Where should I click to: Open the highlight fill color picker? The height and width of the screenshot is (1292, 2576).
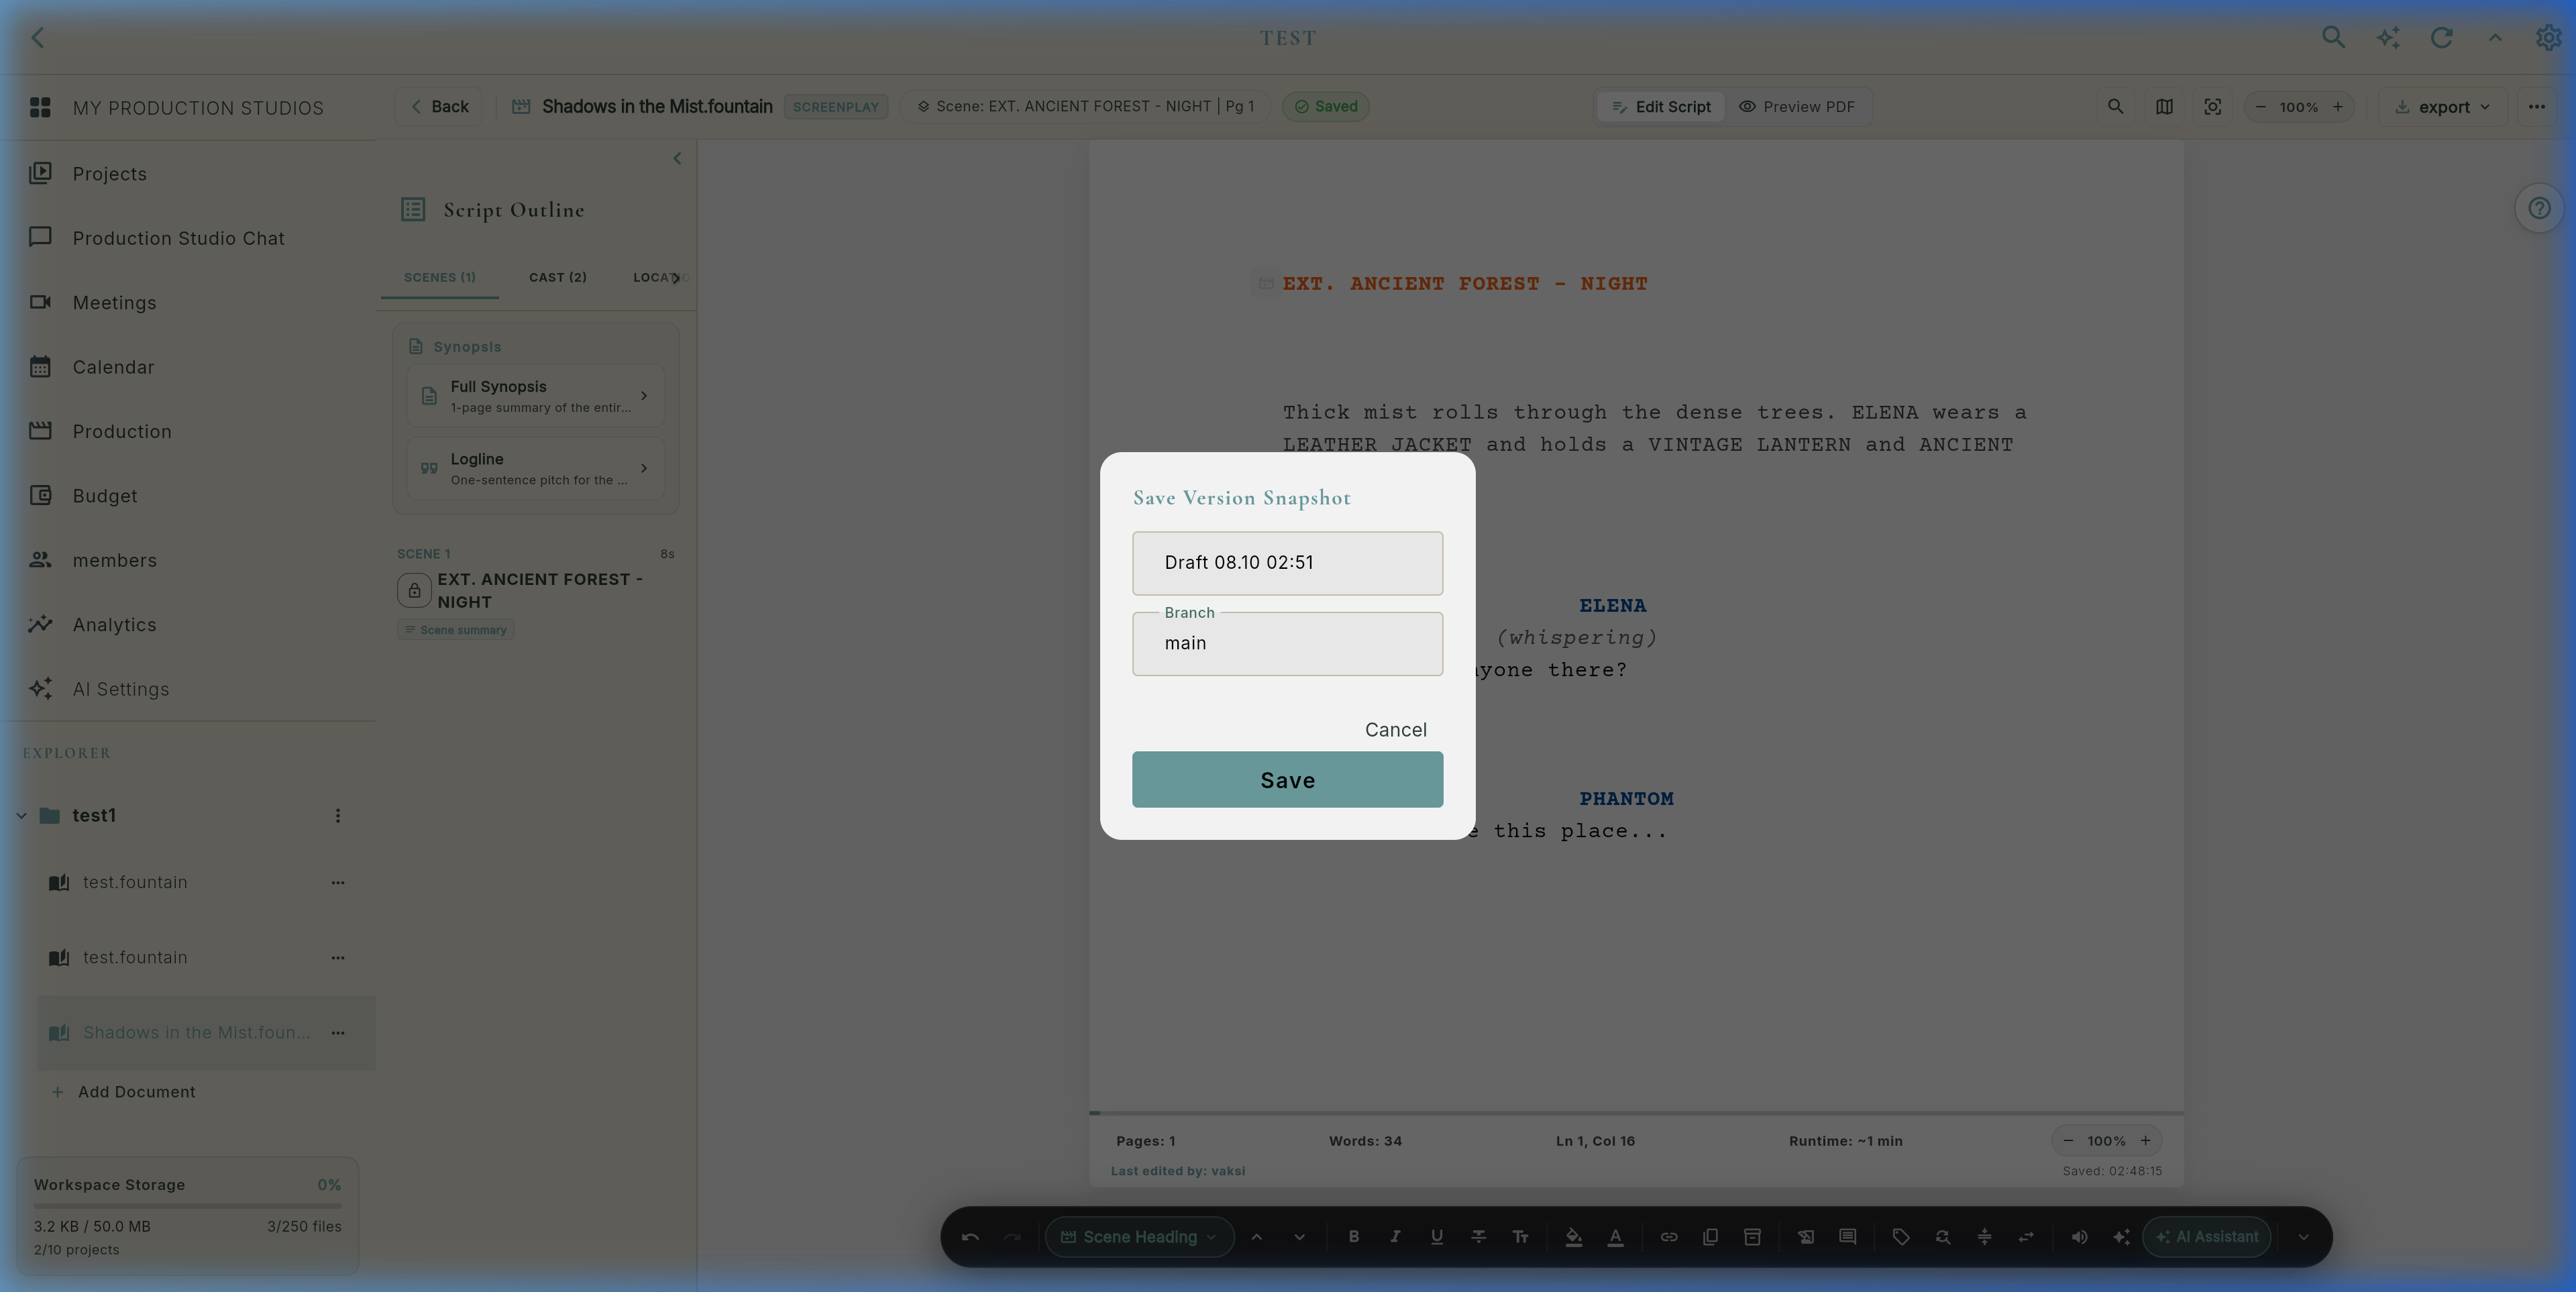pos(1573,1237)
